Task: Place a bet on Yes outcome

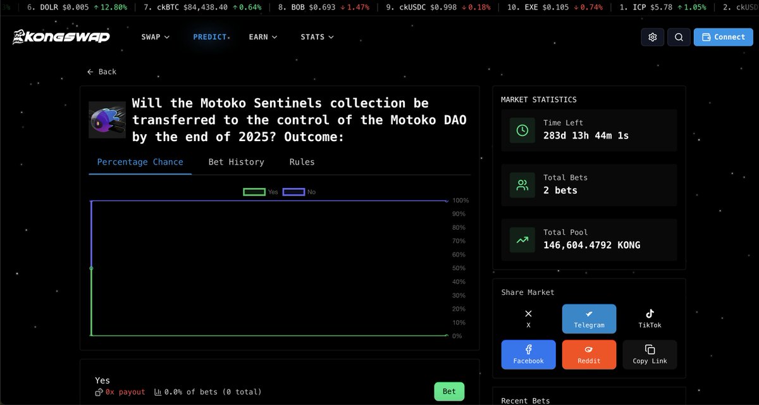Action: 449,391
